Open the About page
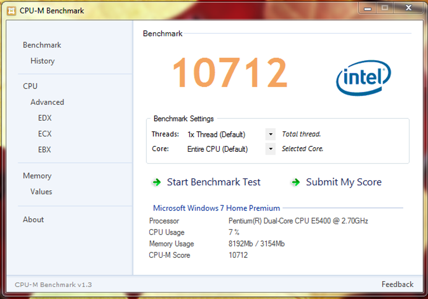Screen dimensions: 428x299 33,220
